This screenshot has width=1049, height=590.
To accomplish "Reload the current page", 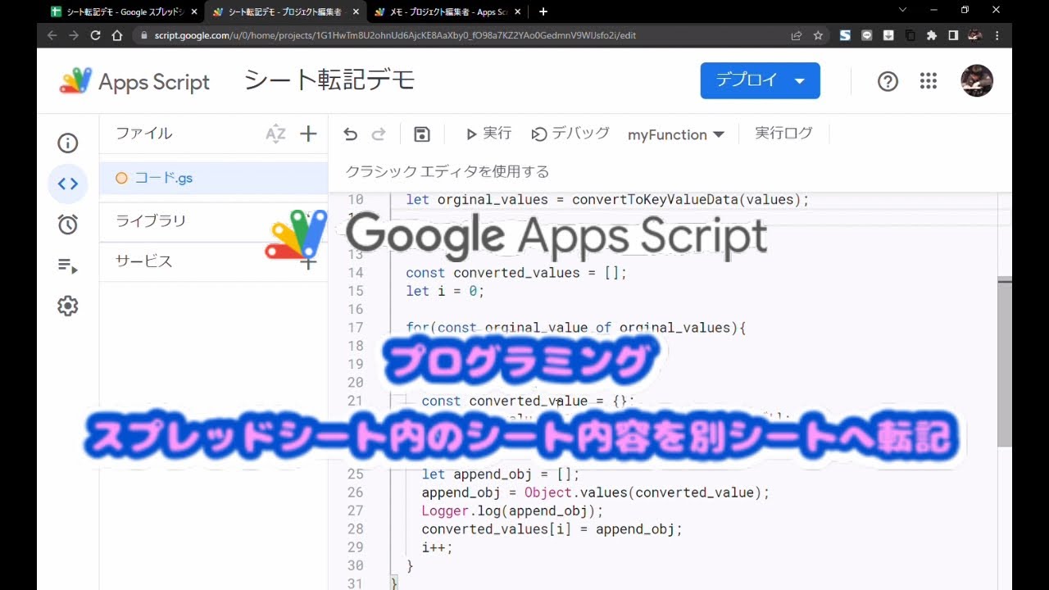I will click(95, 35).
